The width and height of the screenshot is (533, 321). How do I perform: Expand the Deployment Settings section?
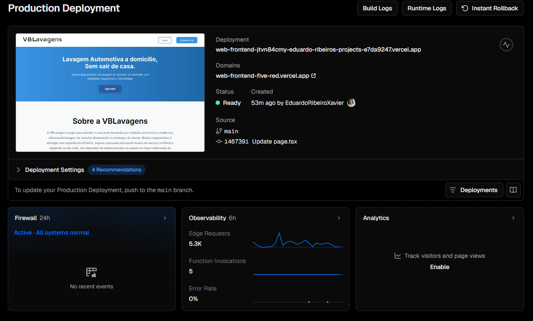pyautogui.click(x=18, y=169)
